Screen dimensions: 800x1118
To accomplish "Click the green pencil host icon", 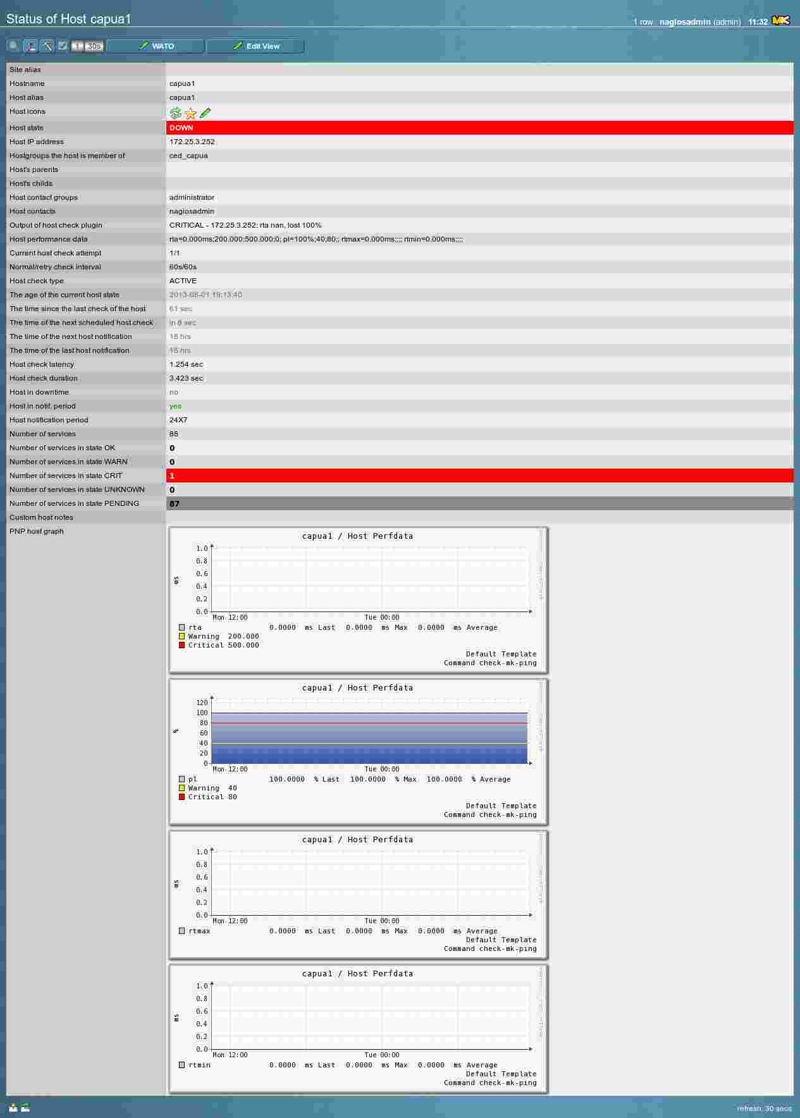I will click(205, 113).
